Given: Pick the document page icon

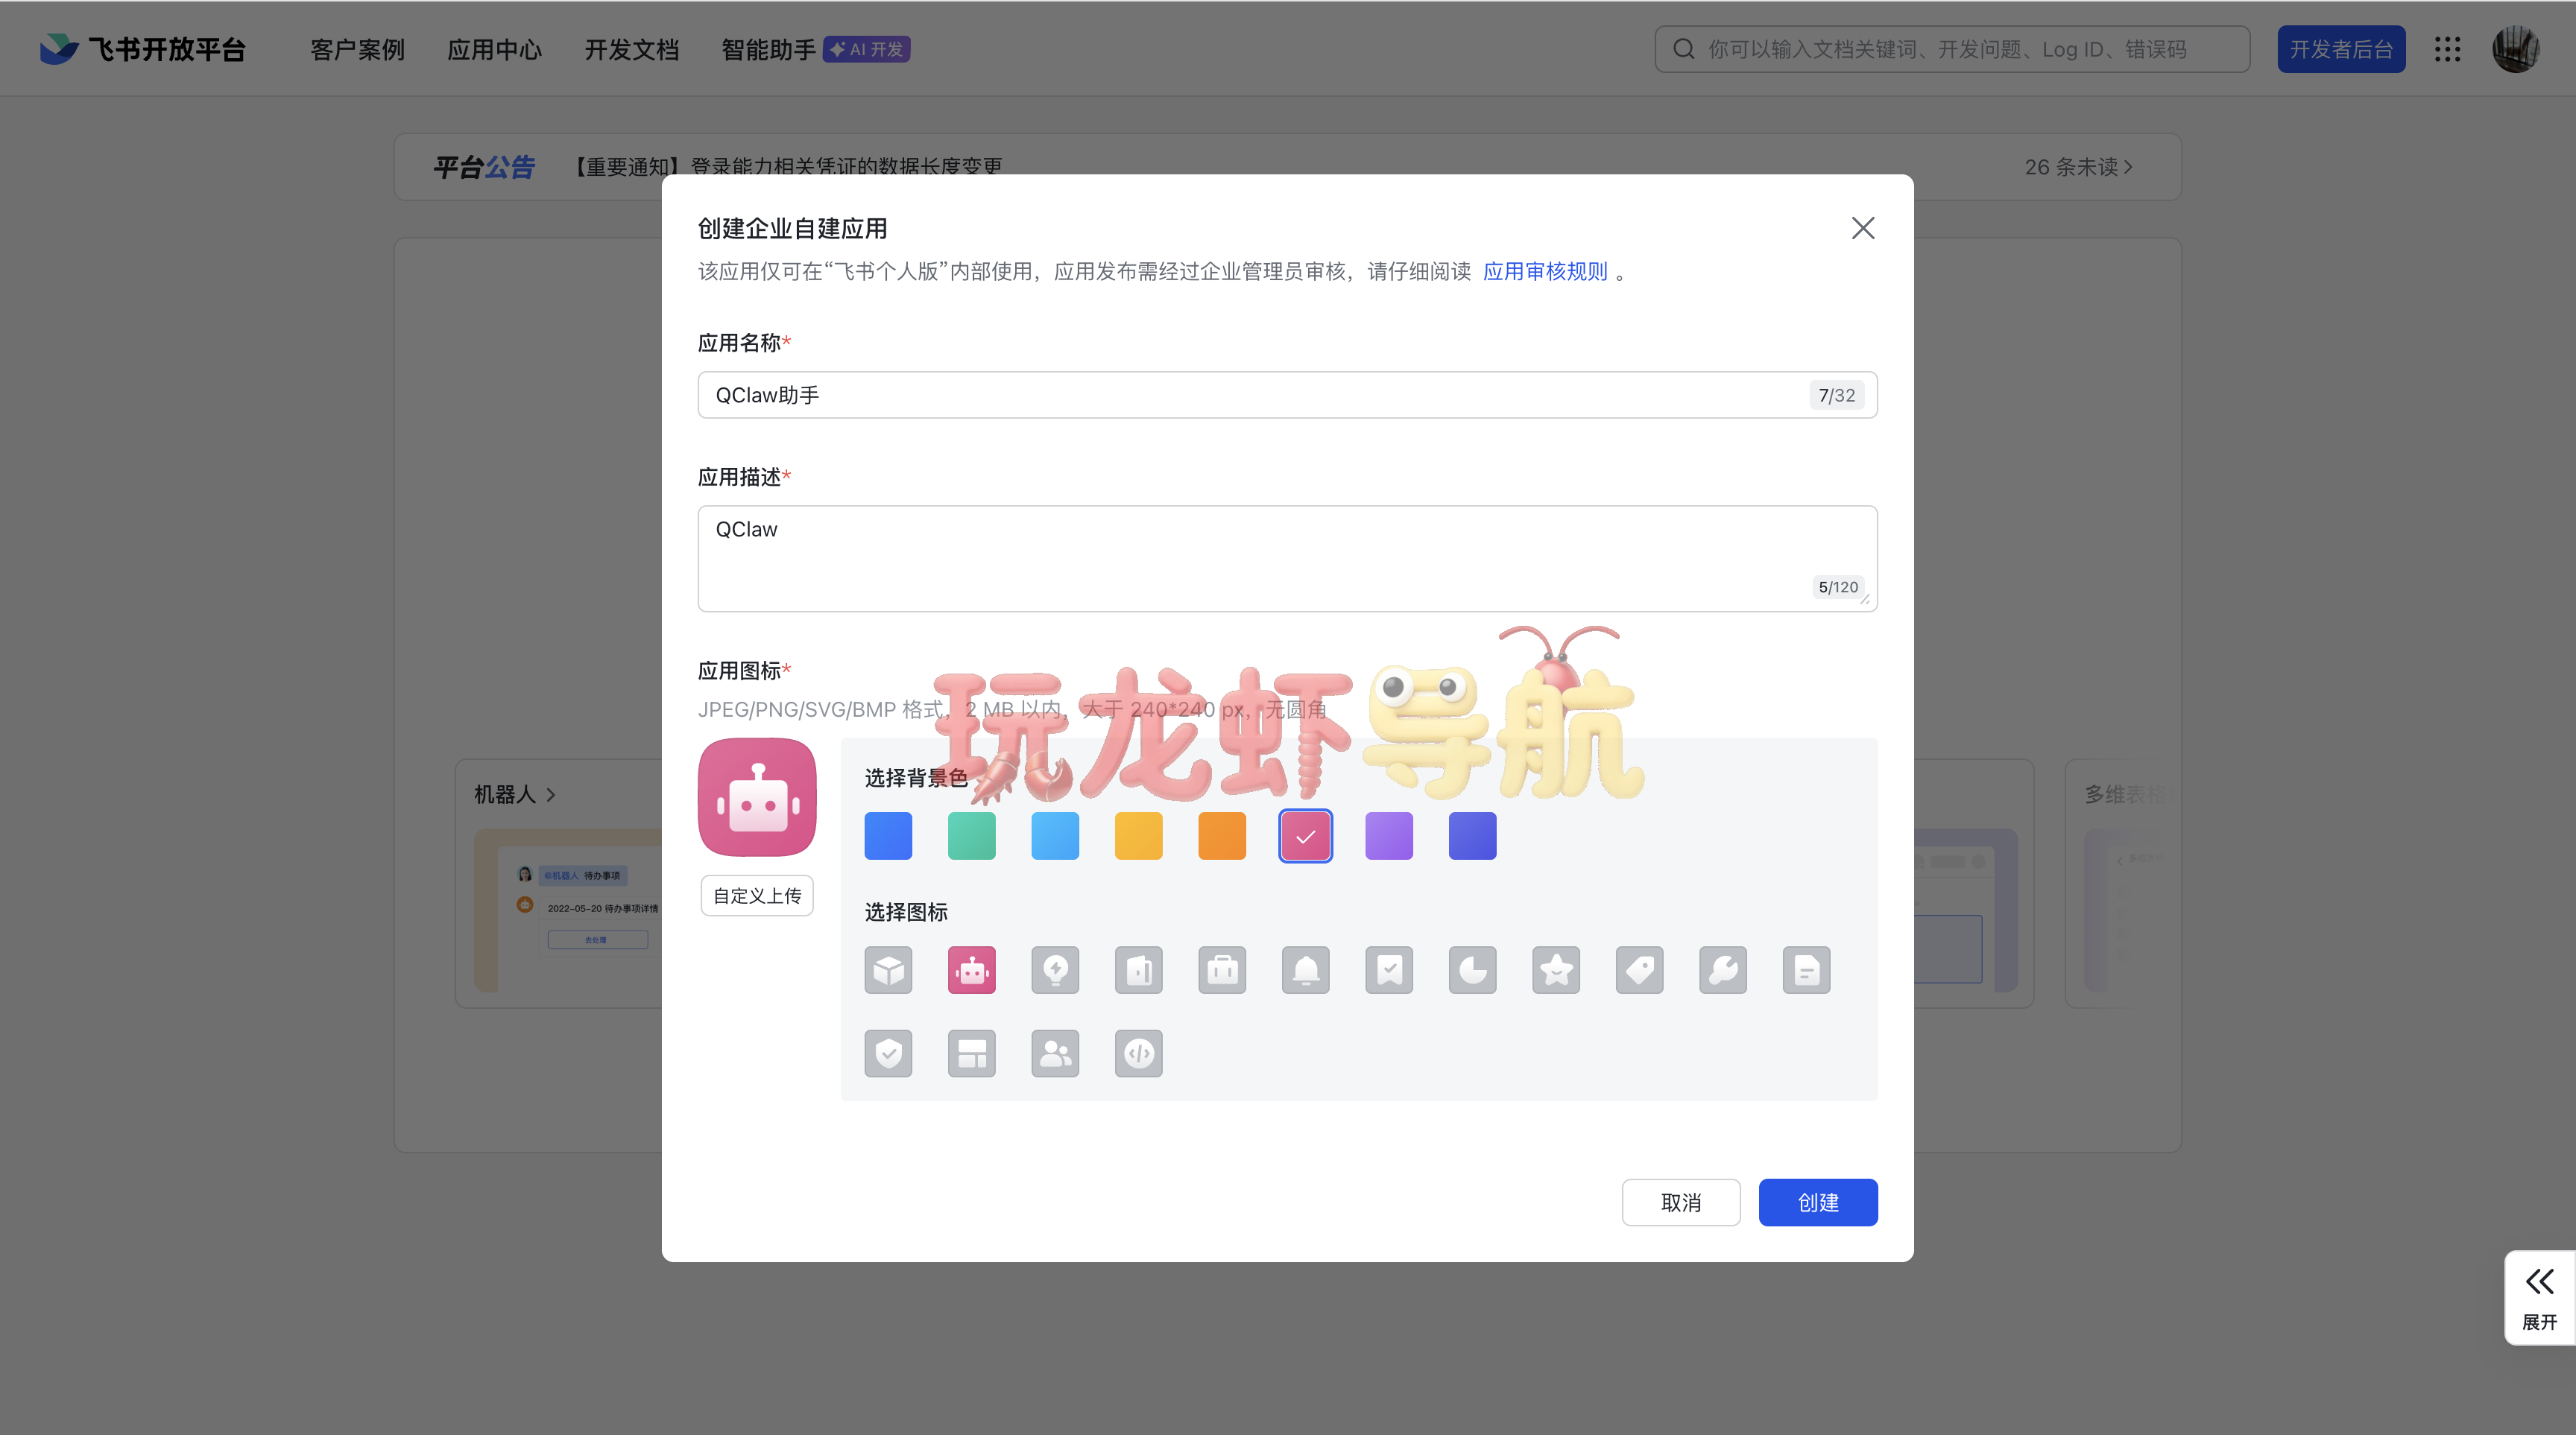Looking at the screenshot, I should [x=1806, y=969].
